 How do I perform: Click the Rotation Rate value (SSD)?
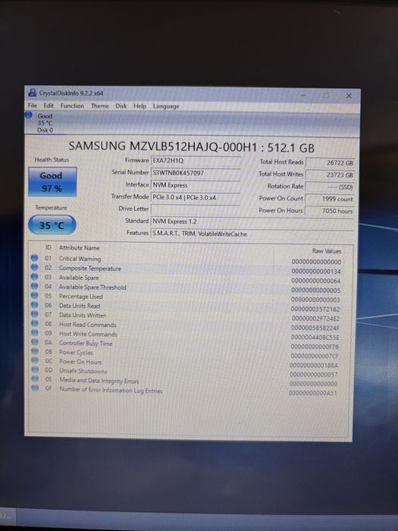[330, 187]
